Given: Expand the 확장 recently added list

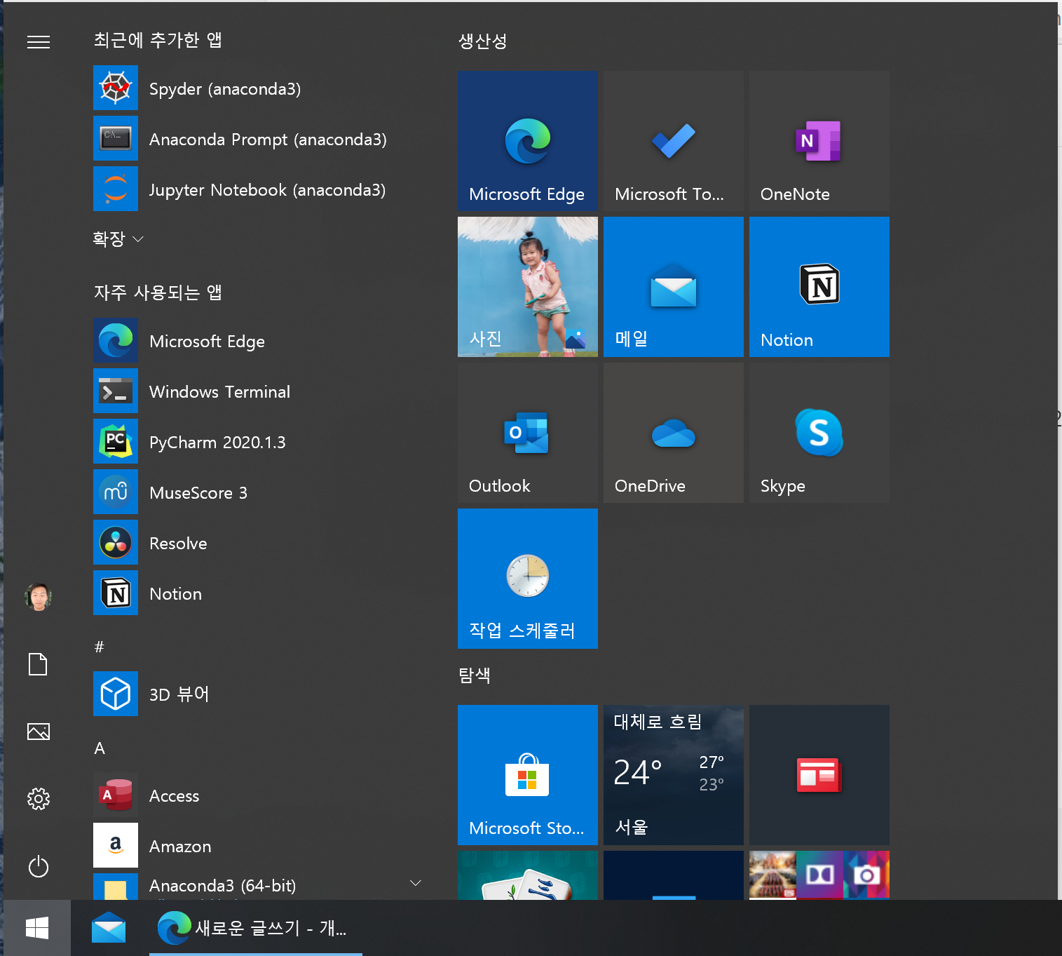Looking at the screenshot, I should point(118,239).
